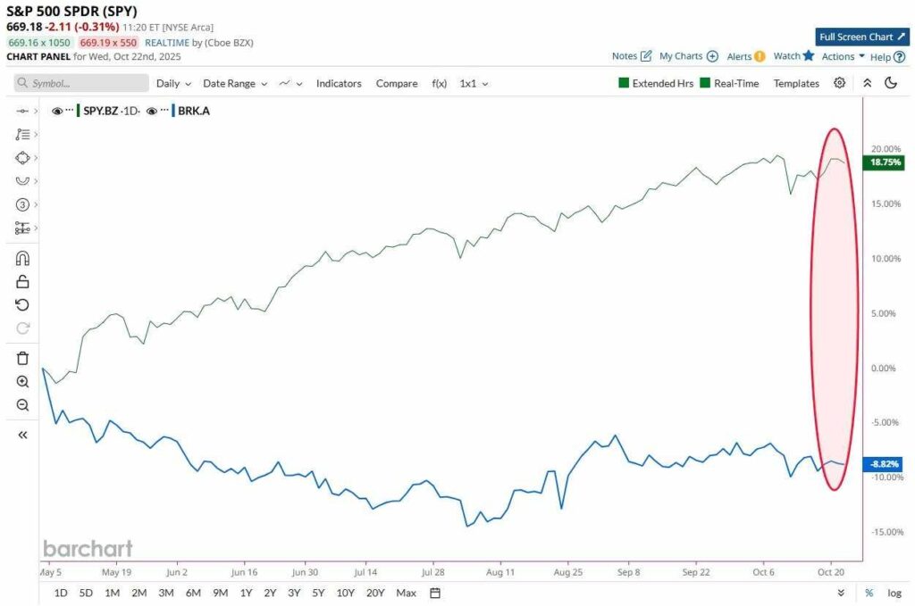Expand the Date Range dropdown

tap(235, 83)
